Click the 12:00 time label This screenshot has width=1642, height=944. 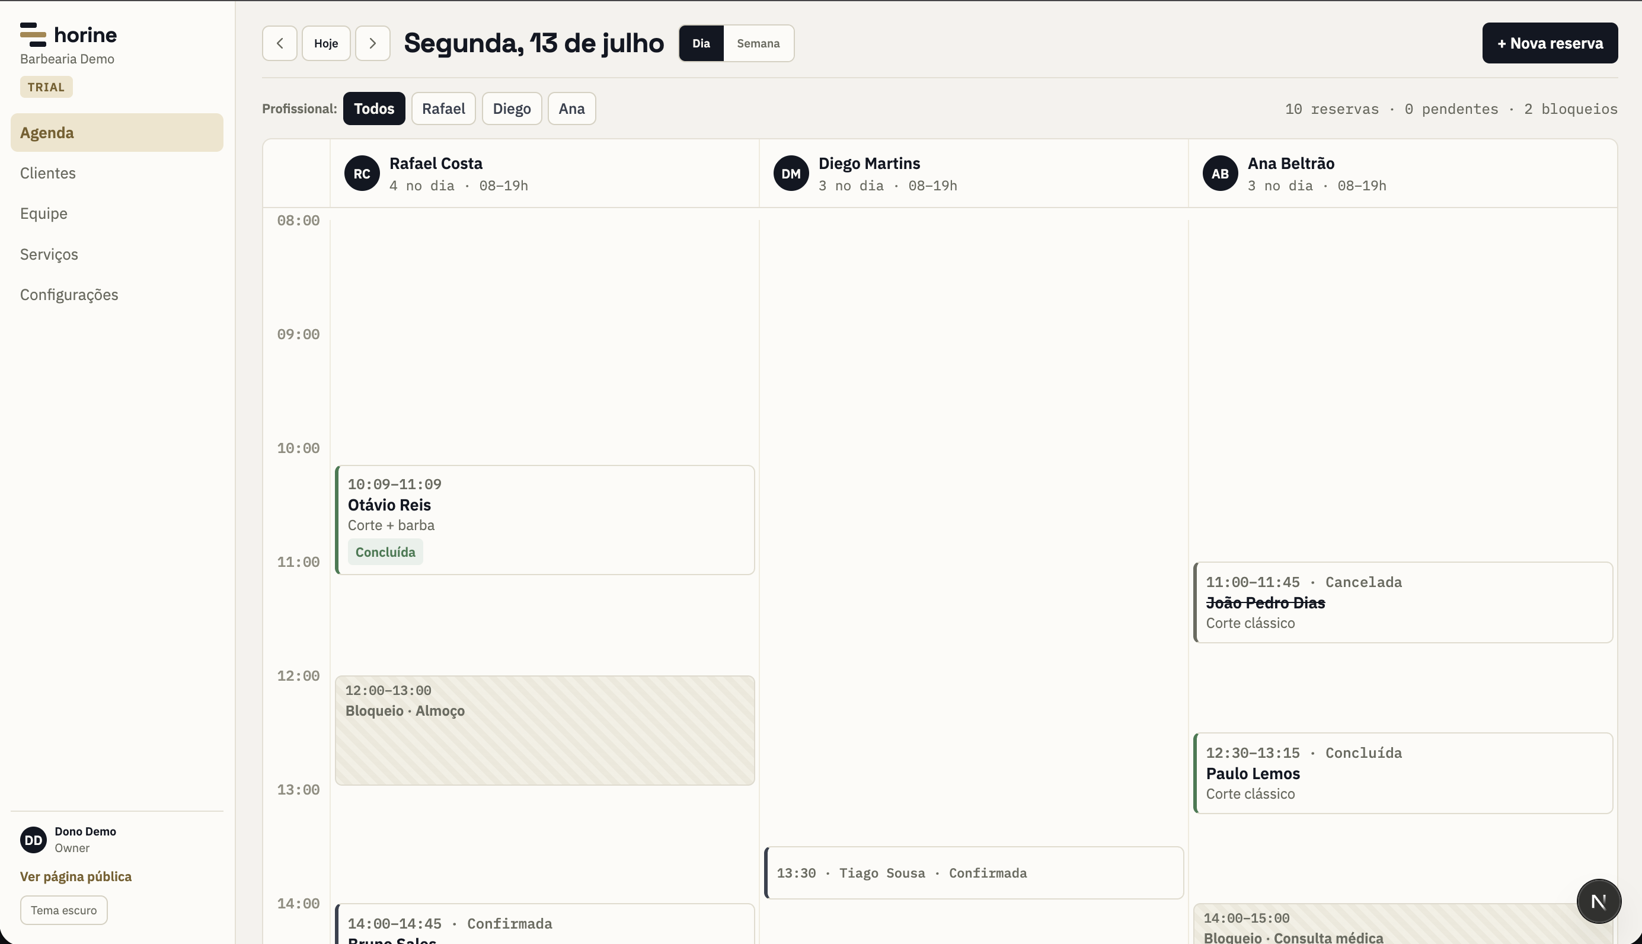(298, 675)
